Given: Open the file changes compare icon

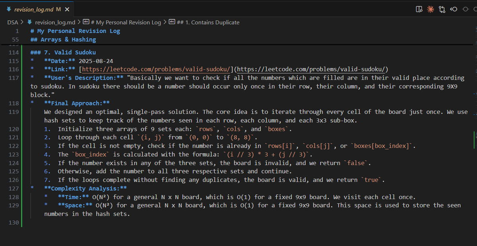Looking at the screenshot, I should [441, 9].
